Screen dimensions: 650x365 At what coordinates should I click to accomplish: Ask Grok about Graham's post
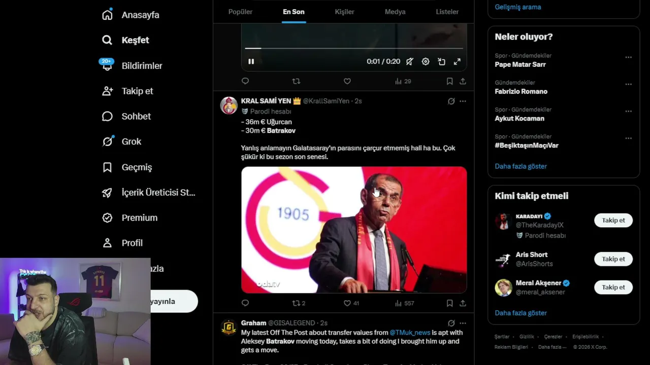click(x=451, y=323)
